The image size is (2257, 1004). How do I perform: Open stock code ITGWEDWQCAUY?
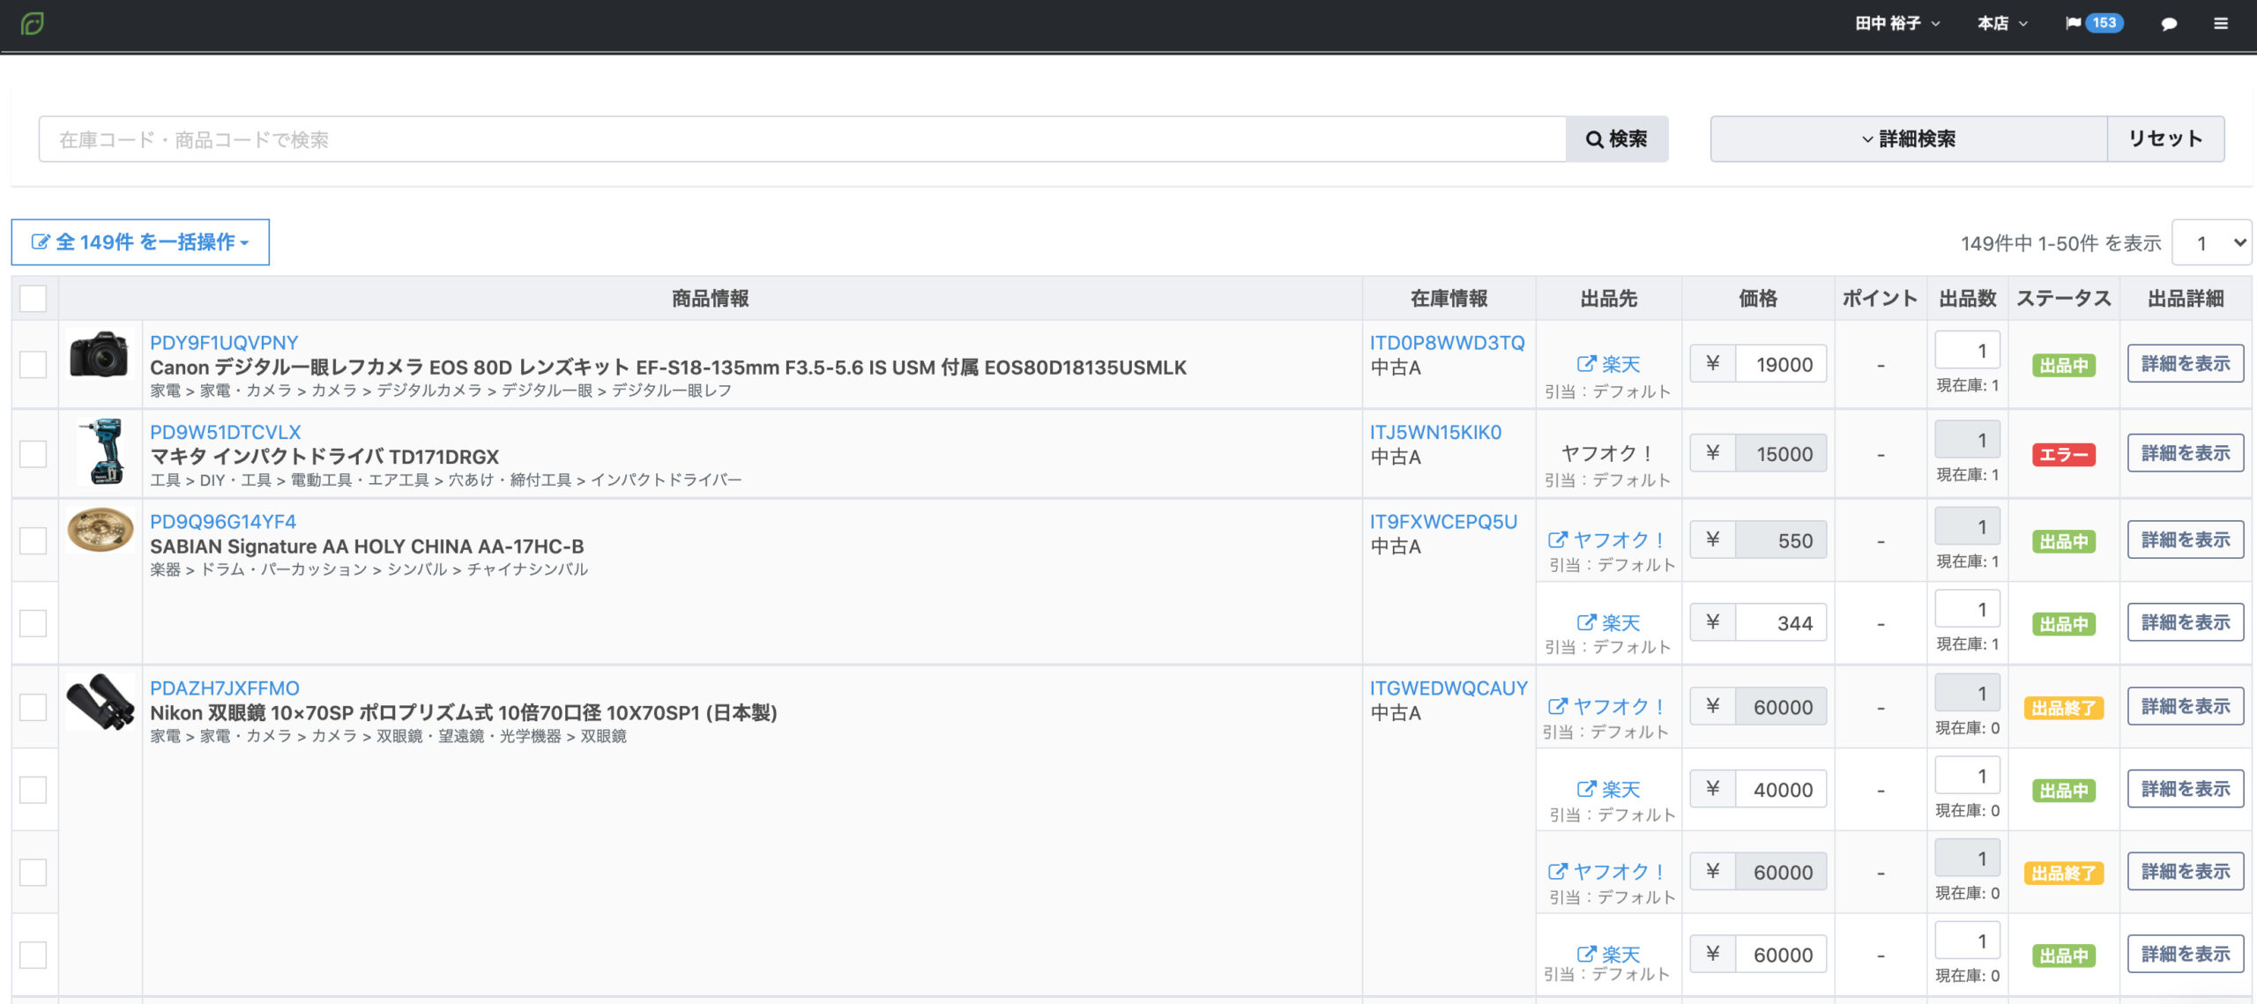click(1449, 688)
